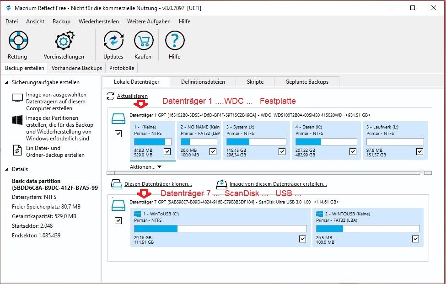446x284 pixels.
Task: Open the Geplante Backups tab
Action: pyautogui.click(x=307, y=82)
